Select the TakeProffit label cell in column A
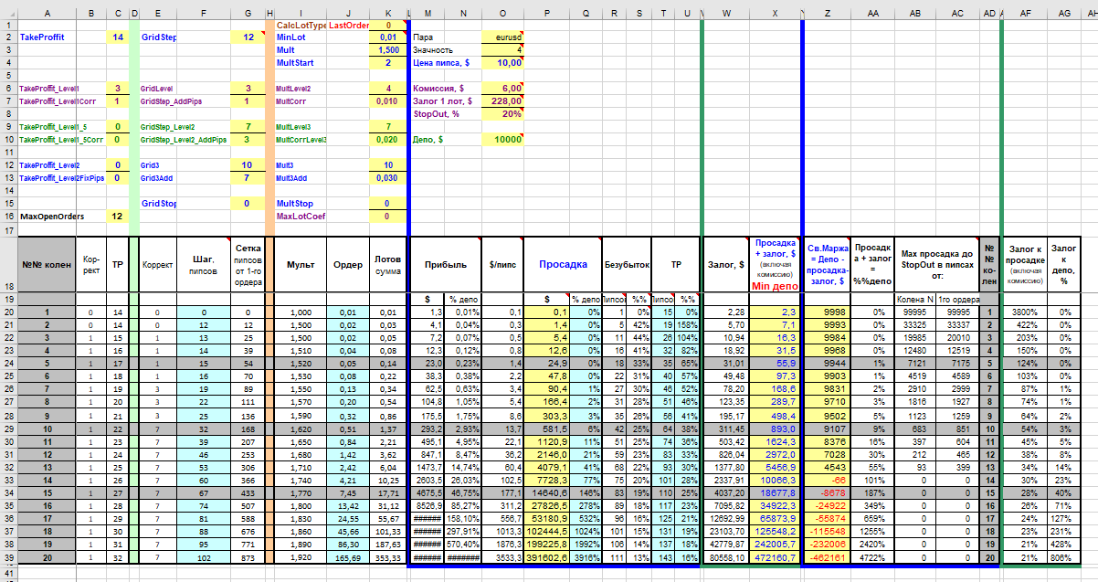This screenshot has height=582, width=1098. pyautogui.click(x=48, y=37)
